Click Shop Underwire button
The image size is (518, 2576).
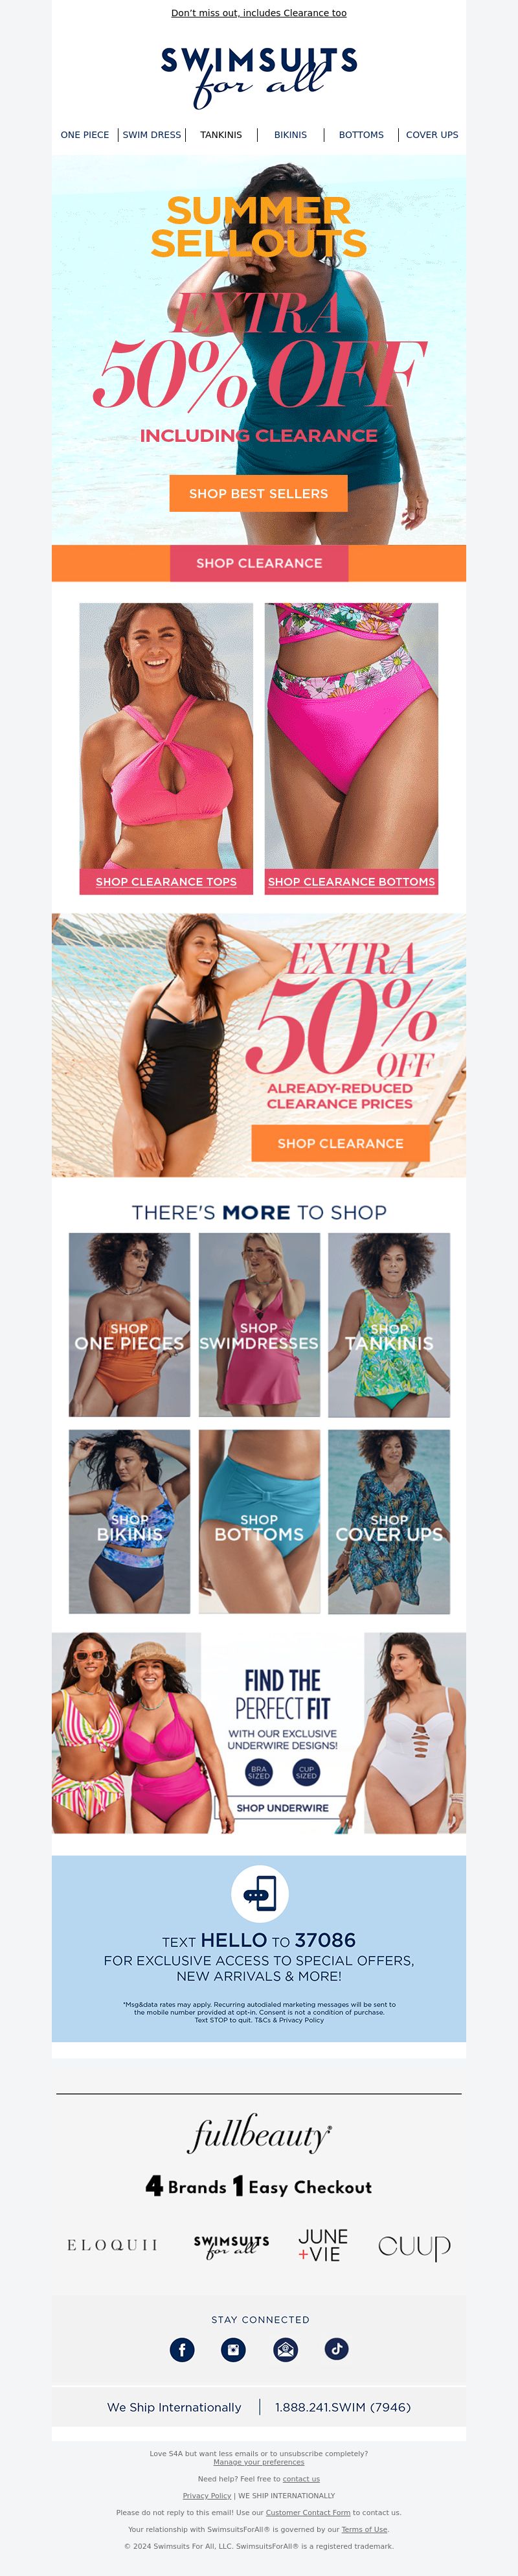282,1807
